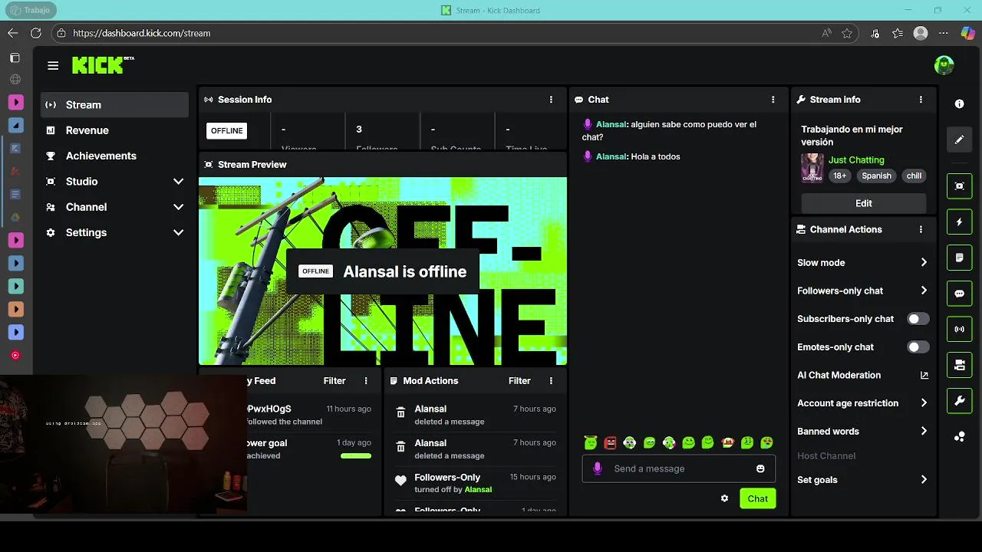Click Edit button under Stream info
This screenshot has width=982, height=552.
click(x=864, y=203)
